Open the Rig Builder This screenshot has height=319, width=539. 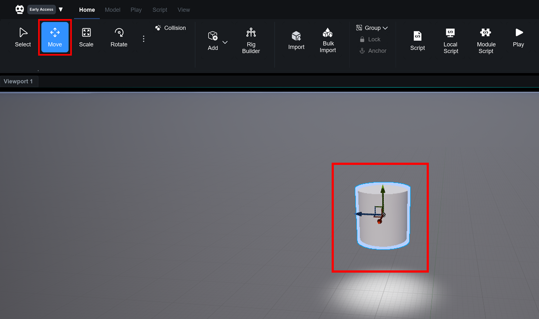(x=251, y=41)
